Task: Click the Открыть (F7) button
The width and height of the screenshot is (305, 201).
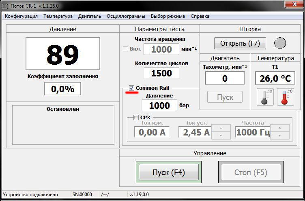Action: point(240,43)
